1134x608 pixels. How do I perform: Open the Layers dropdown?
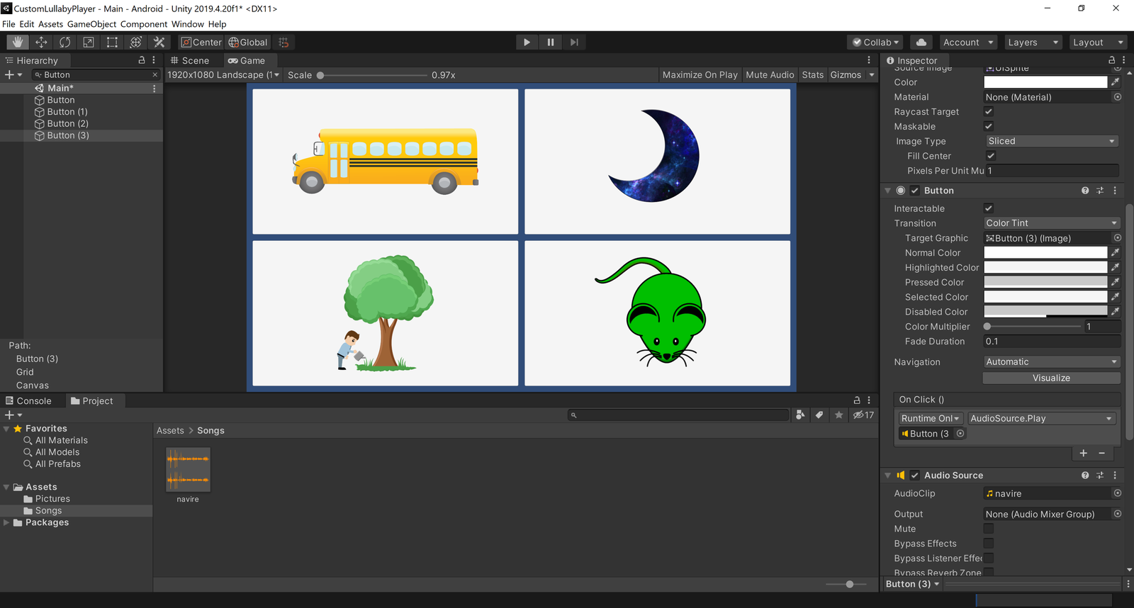coord(1033,43)
